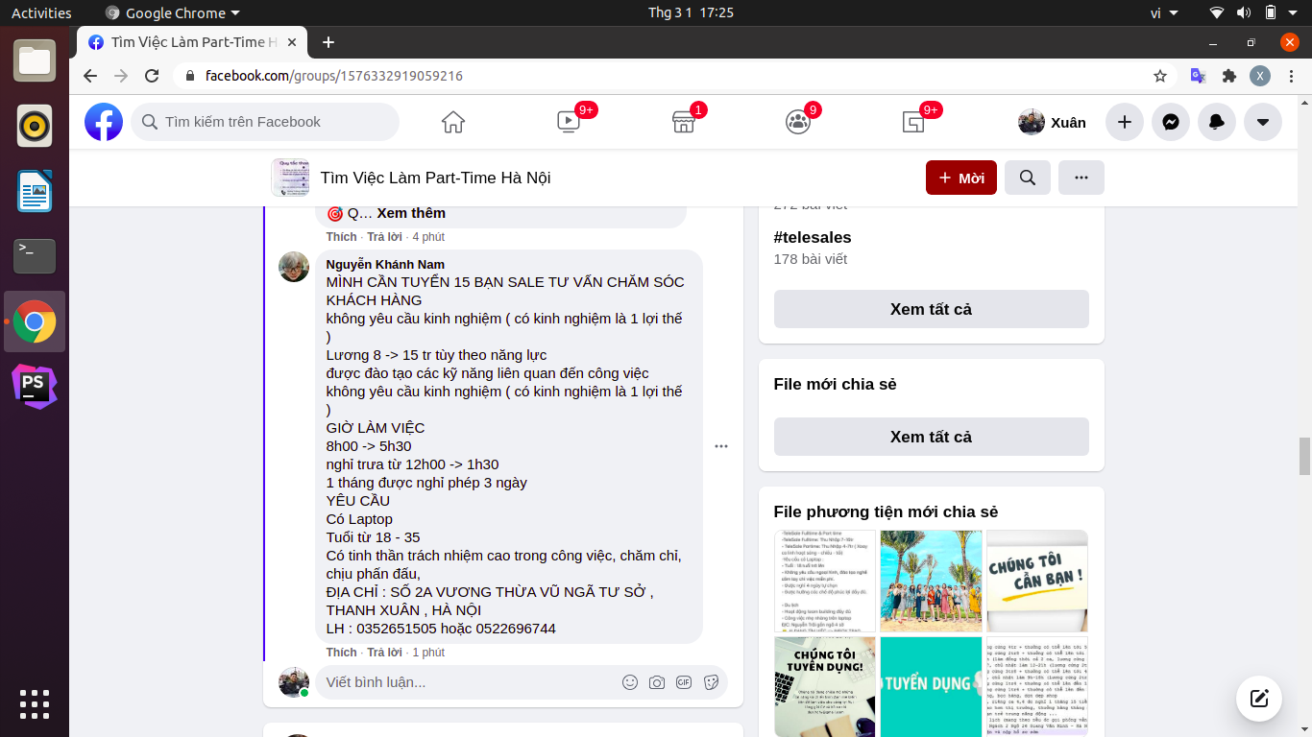Open the Chrome profile avatar X

point(1260,76)
